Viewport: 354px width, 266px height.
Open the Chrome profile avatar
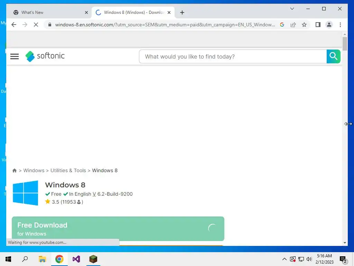coord(329,25)
